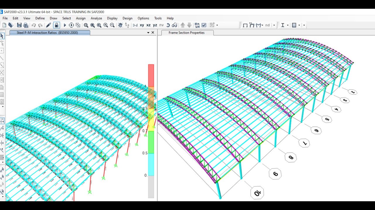Open the P-M Interaction window dropdown arrow
The height and width of the screenshot is (210, 375).
pos(148,33)
